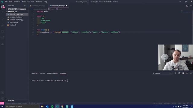Open the Extensions view in the activity bar
Viewport: 193px width, 108px height.
click(3, 38)
